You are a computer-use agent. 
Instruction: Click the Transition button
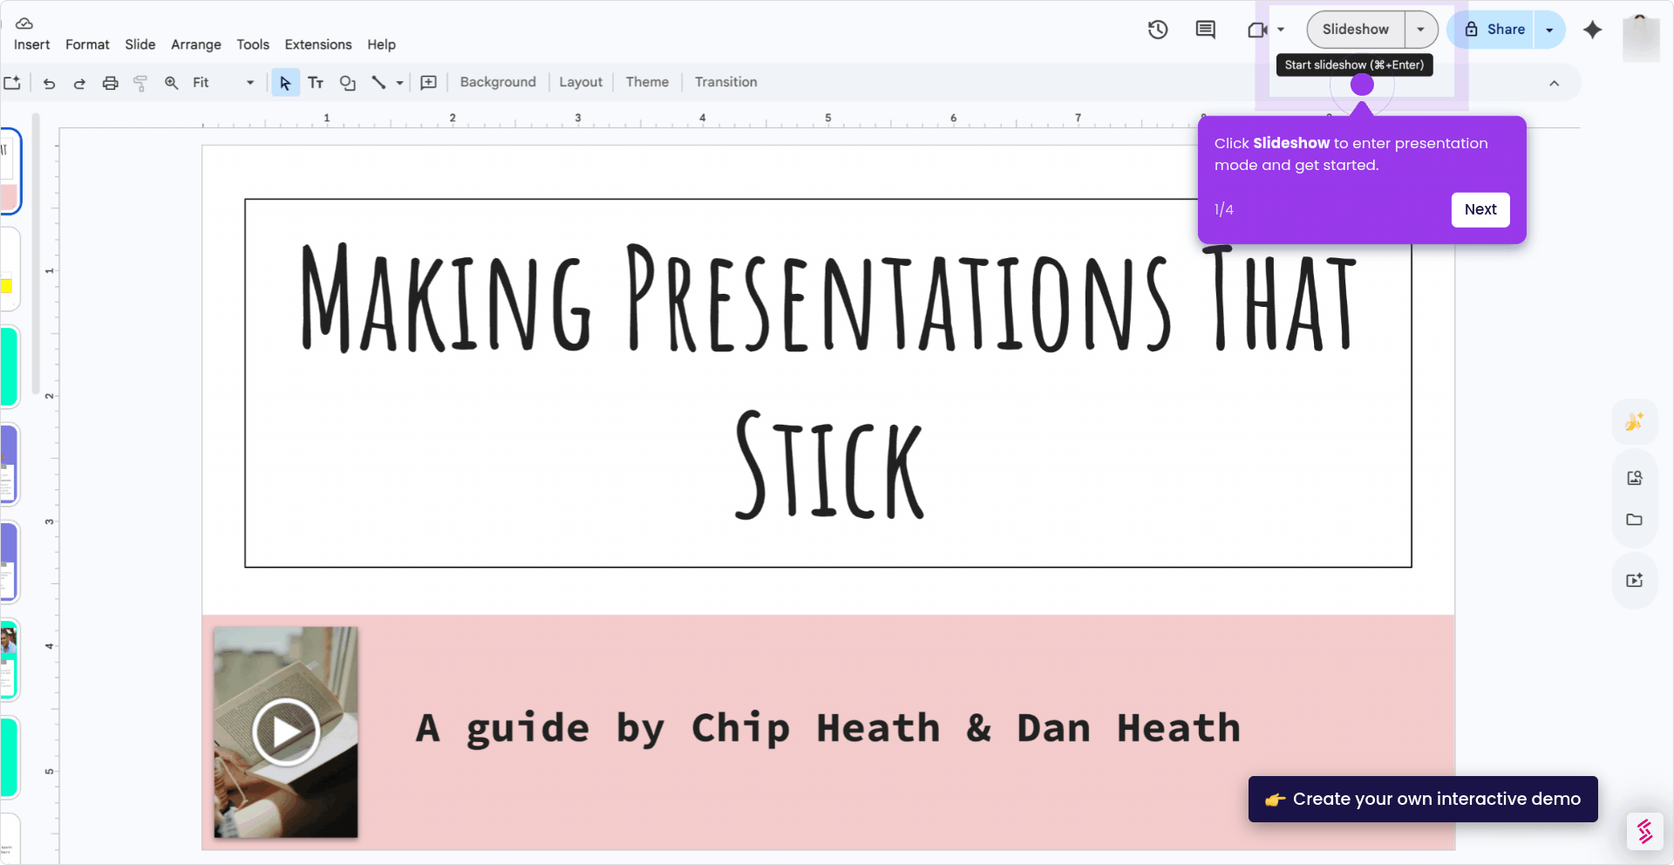[x=725, y=82]
